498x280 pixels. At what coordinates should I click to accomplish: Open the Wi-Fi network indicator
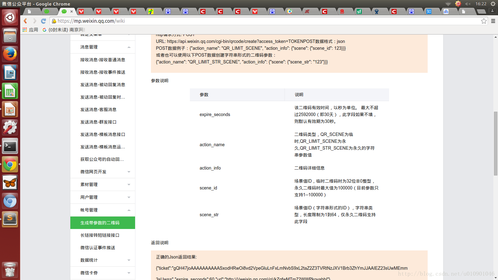tap(448, 4)
